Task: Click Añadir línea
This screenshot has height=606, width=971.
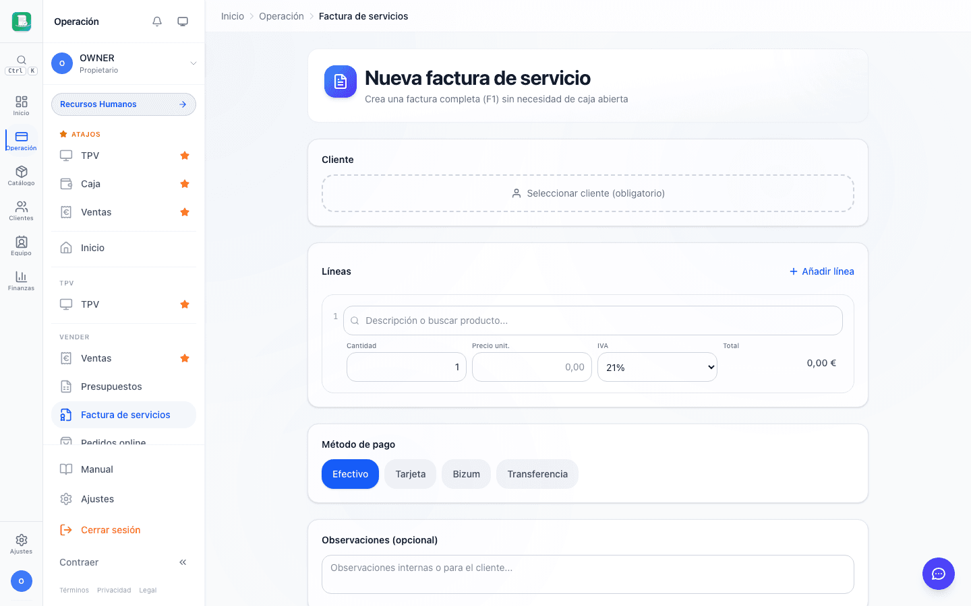Action: (821, 271)
